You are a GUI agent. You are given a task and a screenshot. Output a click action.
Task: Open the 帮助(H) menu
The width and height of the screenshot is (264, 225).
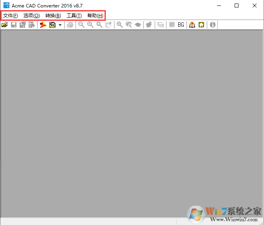[x=95, y=16]
